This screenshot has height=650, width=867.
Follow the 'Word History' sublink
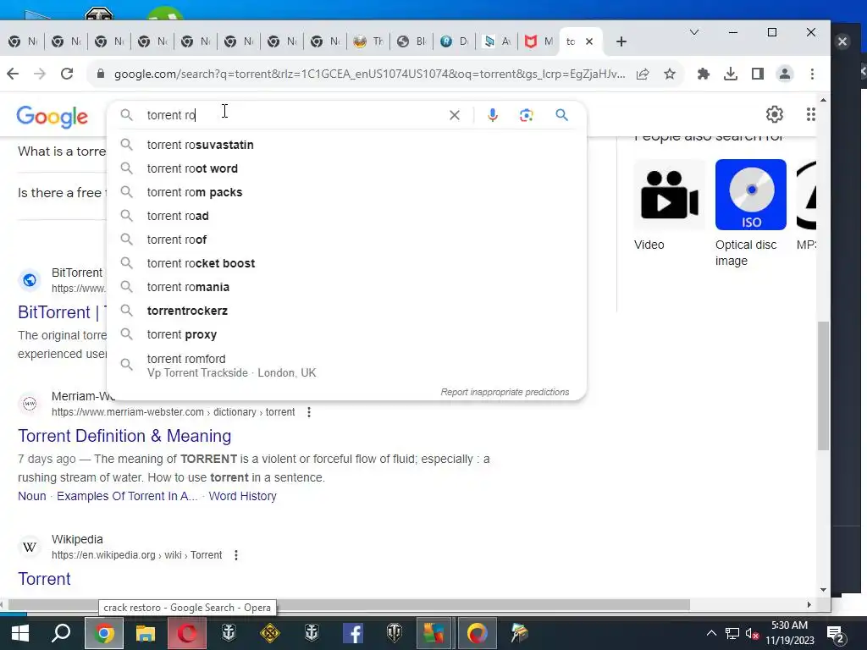click(x=243, y=496)
